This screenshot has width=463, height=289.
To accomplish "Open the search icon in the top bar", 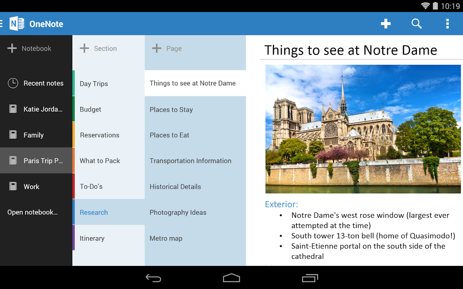I will (416, 23).
